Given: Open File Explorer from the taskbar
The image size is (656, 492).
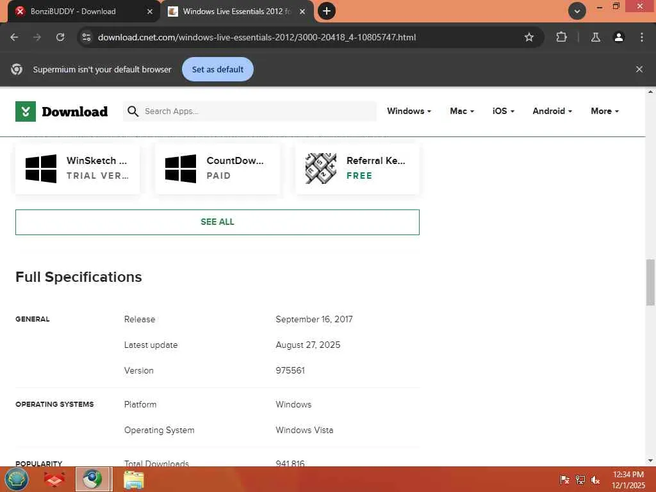Looking at the screenshot, I should tap(134, 479).
